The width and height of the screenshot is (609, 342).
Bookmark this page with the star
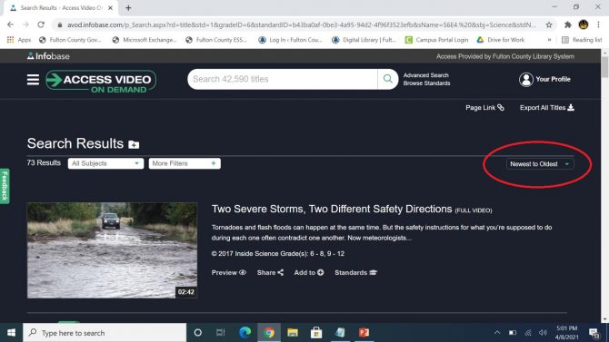(549, 24)
